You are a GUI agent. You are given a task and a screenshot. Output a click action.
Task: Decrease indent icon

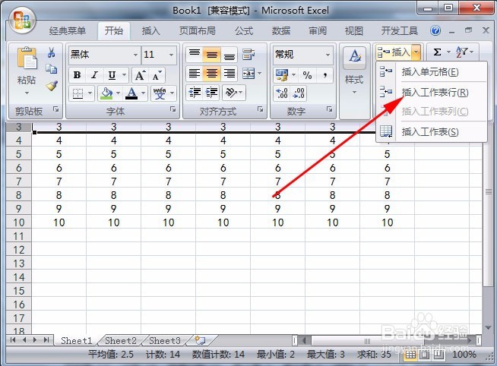[195, 93]
